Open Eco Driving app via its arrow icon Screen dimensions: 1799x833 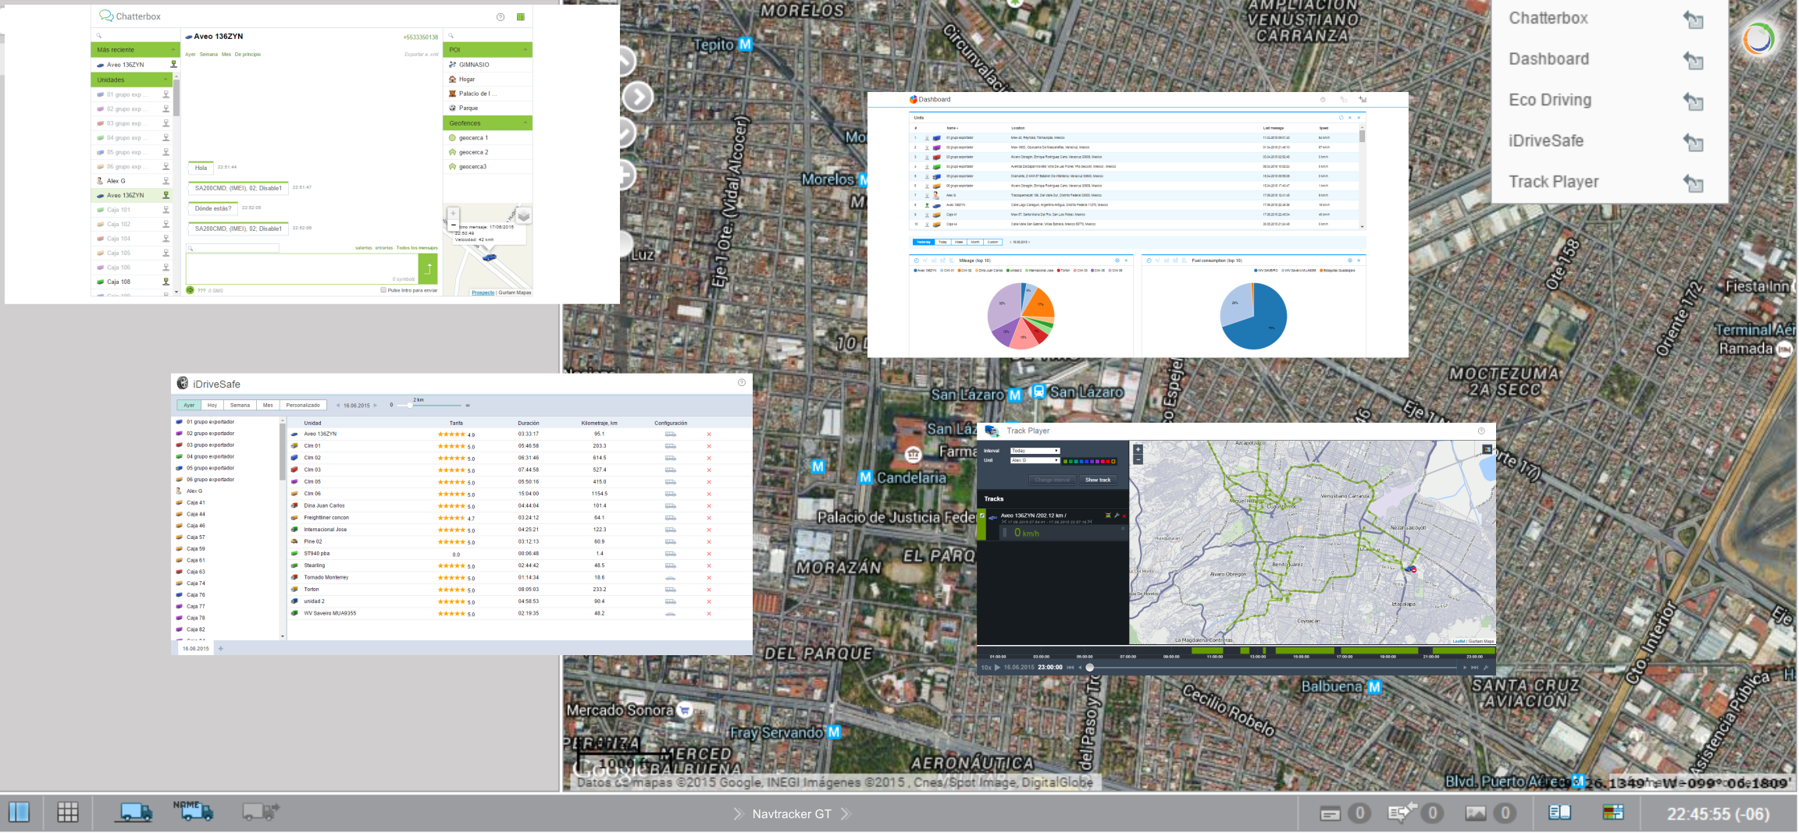tap(1692, 101)
